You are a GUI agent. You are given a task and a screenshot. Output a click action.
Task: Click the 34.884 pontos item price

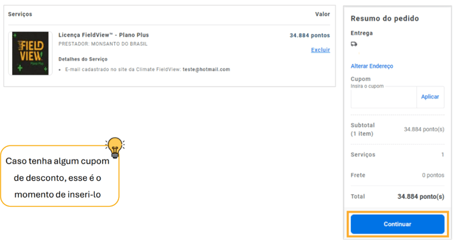(310, 35)
